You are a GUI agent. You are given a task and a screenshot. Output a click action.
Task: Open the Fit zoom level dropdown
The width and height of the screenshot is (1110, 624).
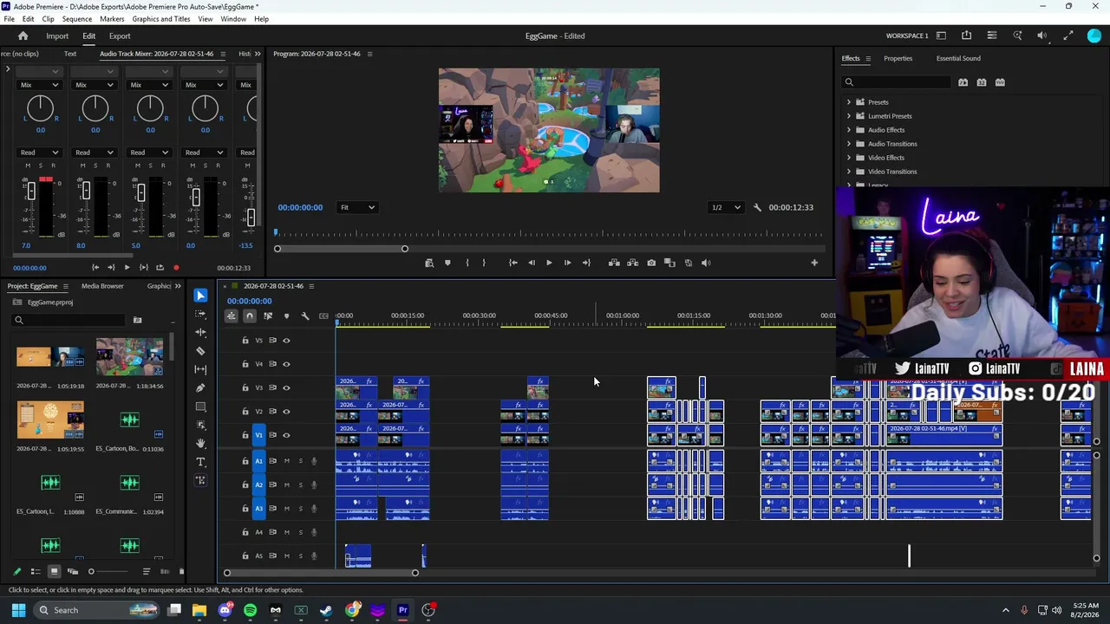pos(357,208)
